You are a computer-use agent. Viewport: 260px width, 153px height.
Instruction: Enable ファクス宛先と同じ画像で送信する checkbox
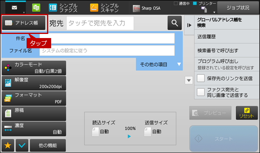click(201, 92)
